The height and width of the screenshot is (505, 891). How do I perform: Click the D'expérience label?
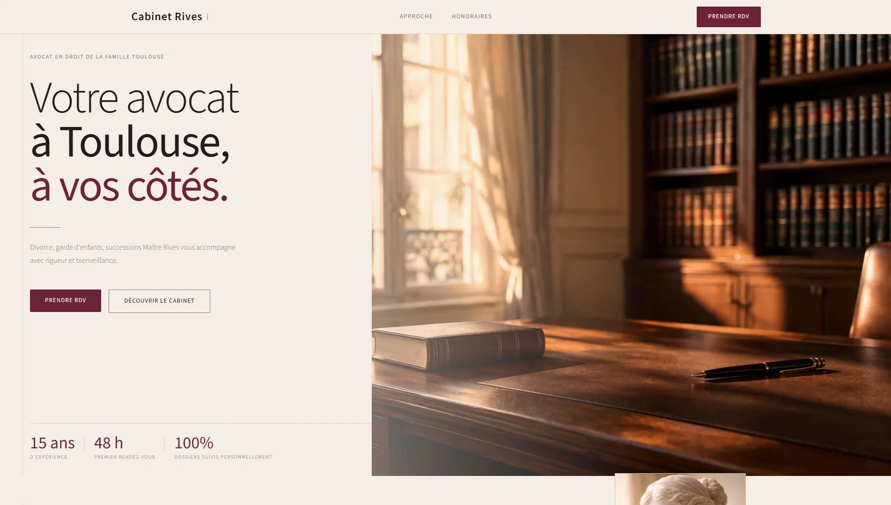tap(49, 457)
